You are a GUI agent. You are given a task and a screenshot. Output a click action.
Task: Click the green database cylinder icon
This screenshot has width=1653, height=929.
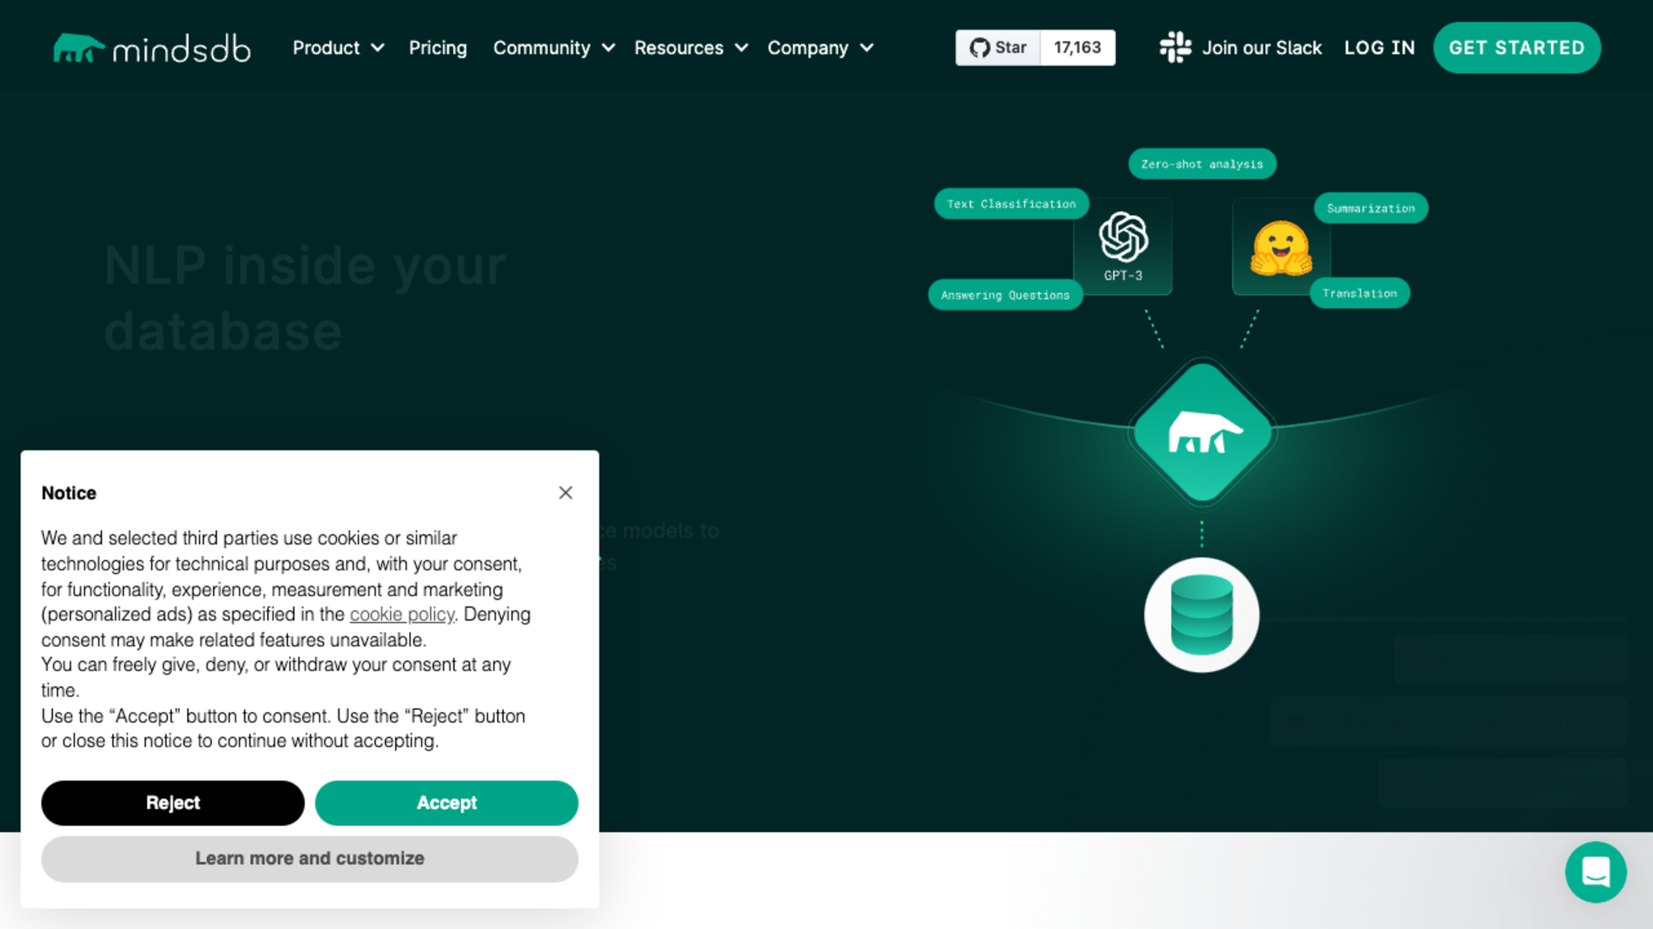[x=1202, y=615]
